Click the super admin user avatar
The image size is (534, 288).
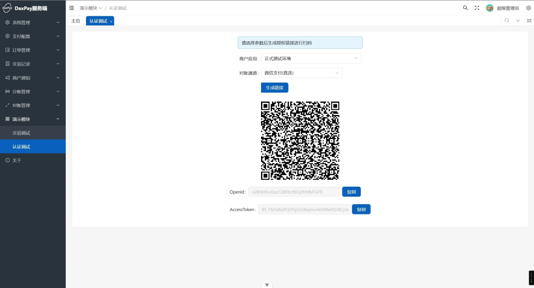click(x=489, y=8)
